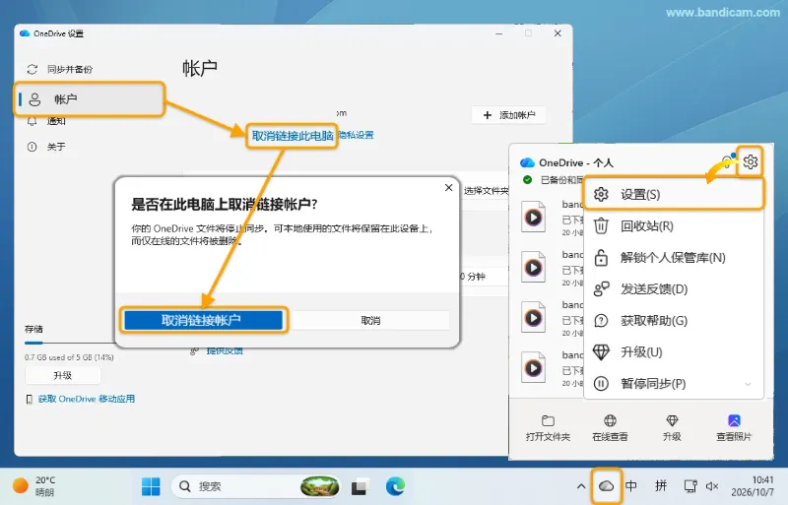The height and width of the screenshot is (505, 788).
Task: Click the pause icon beside 暂停同步(P)
Action: (x=601, y=384)
